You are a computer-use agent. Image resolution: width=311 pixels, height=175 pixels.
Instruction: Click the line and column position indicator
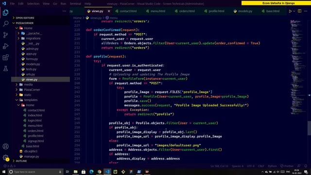click(219, 166)
